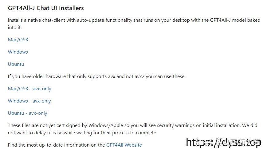Click the GPT4All-J Chat UI Installers heading
Viewport: 267px width, 153px height.
tap(46, 8)
